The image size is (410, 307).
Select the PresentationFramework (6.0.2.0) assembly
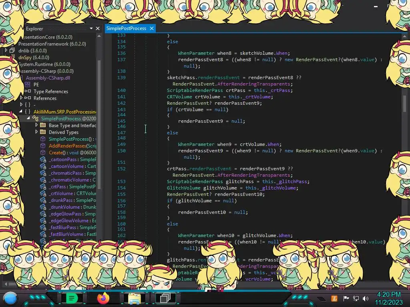tap(52, 44)
